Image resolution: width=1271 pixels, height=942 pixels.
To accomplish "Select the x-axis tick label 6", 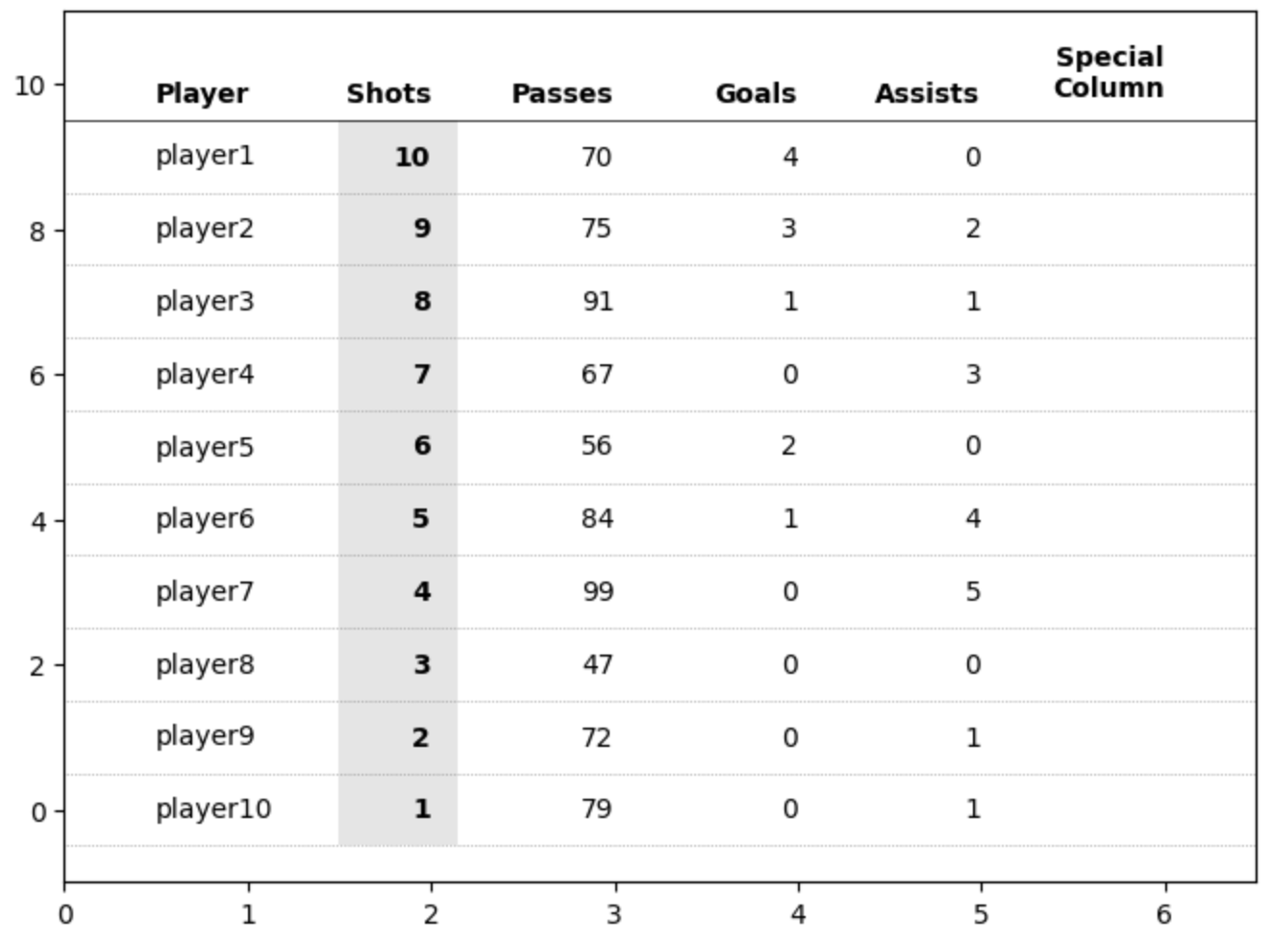I will click(x=1164, y=914).
